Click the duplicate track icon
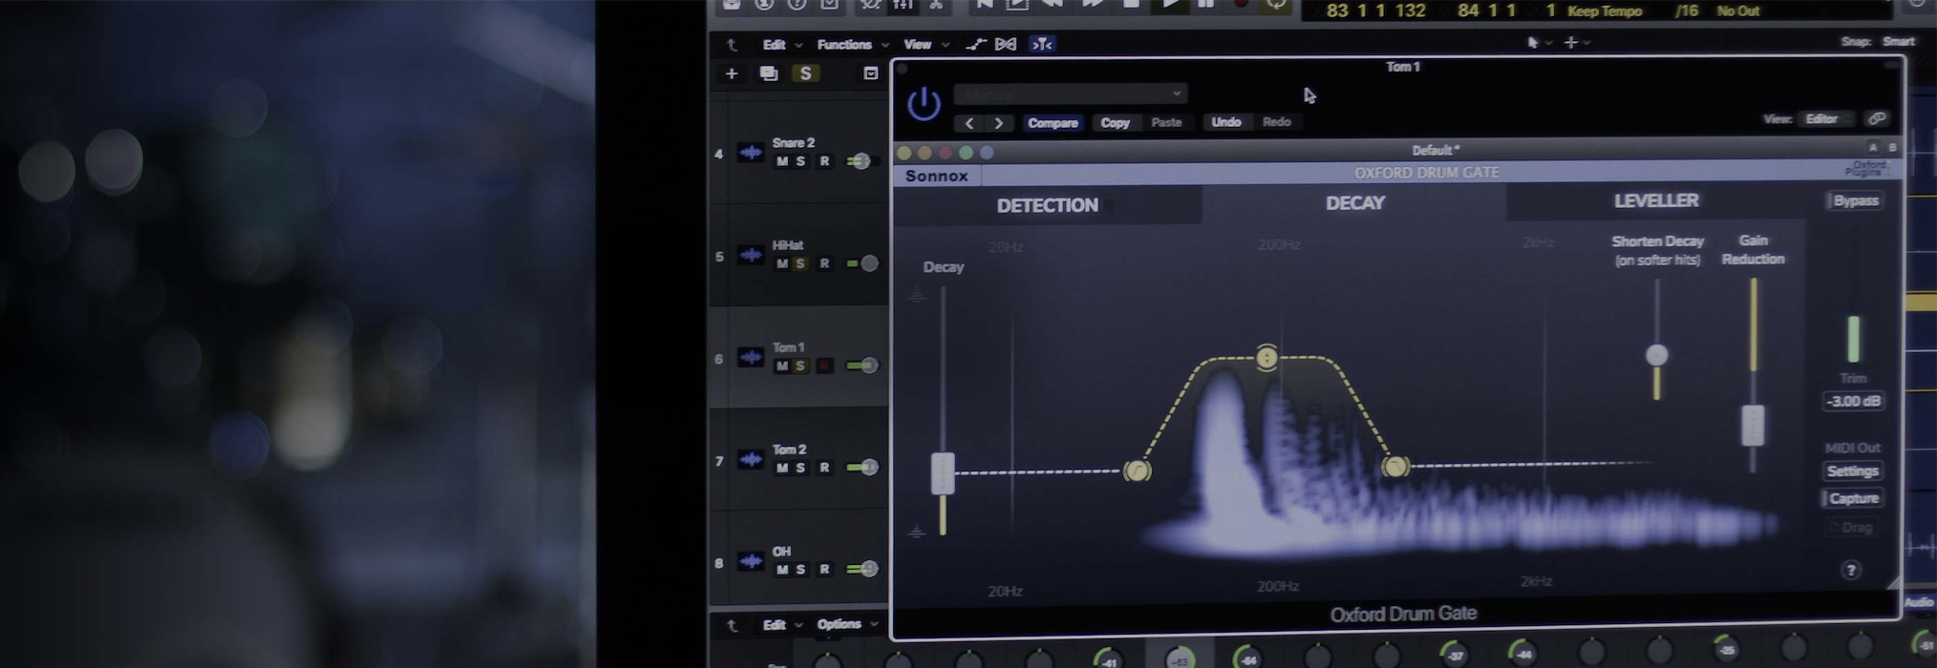Image resolution: width=1937 pixels, height=668 pixels. 768,73
